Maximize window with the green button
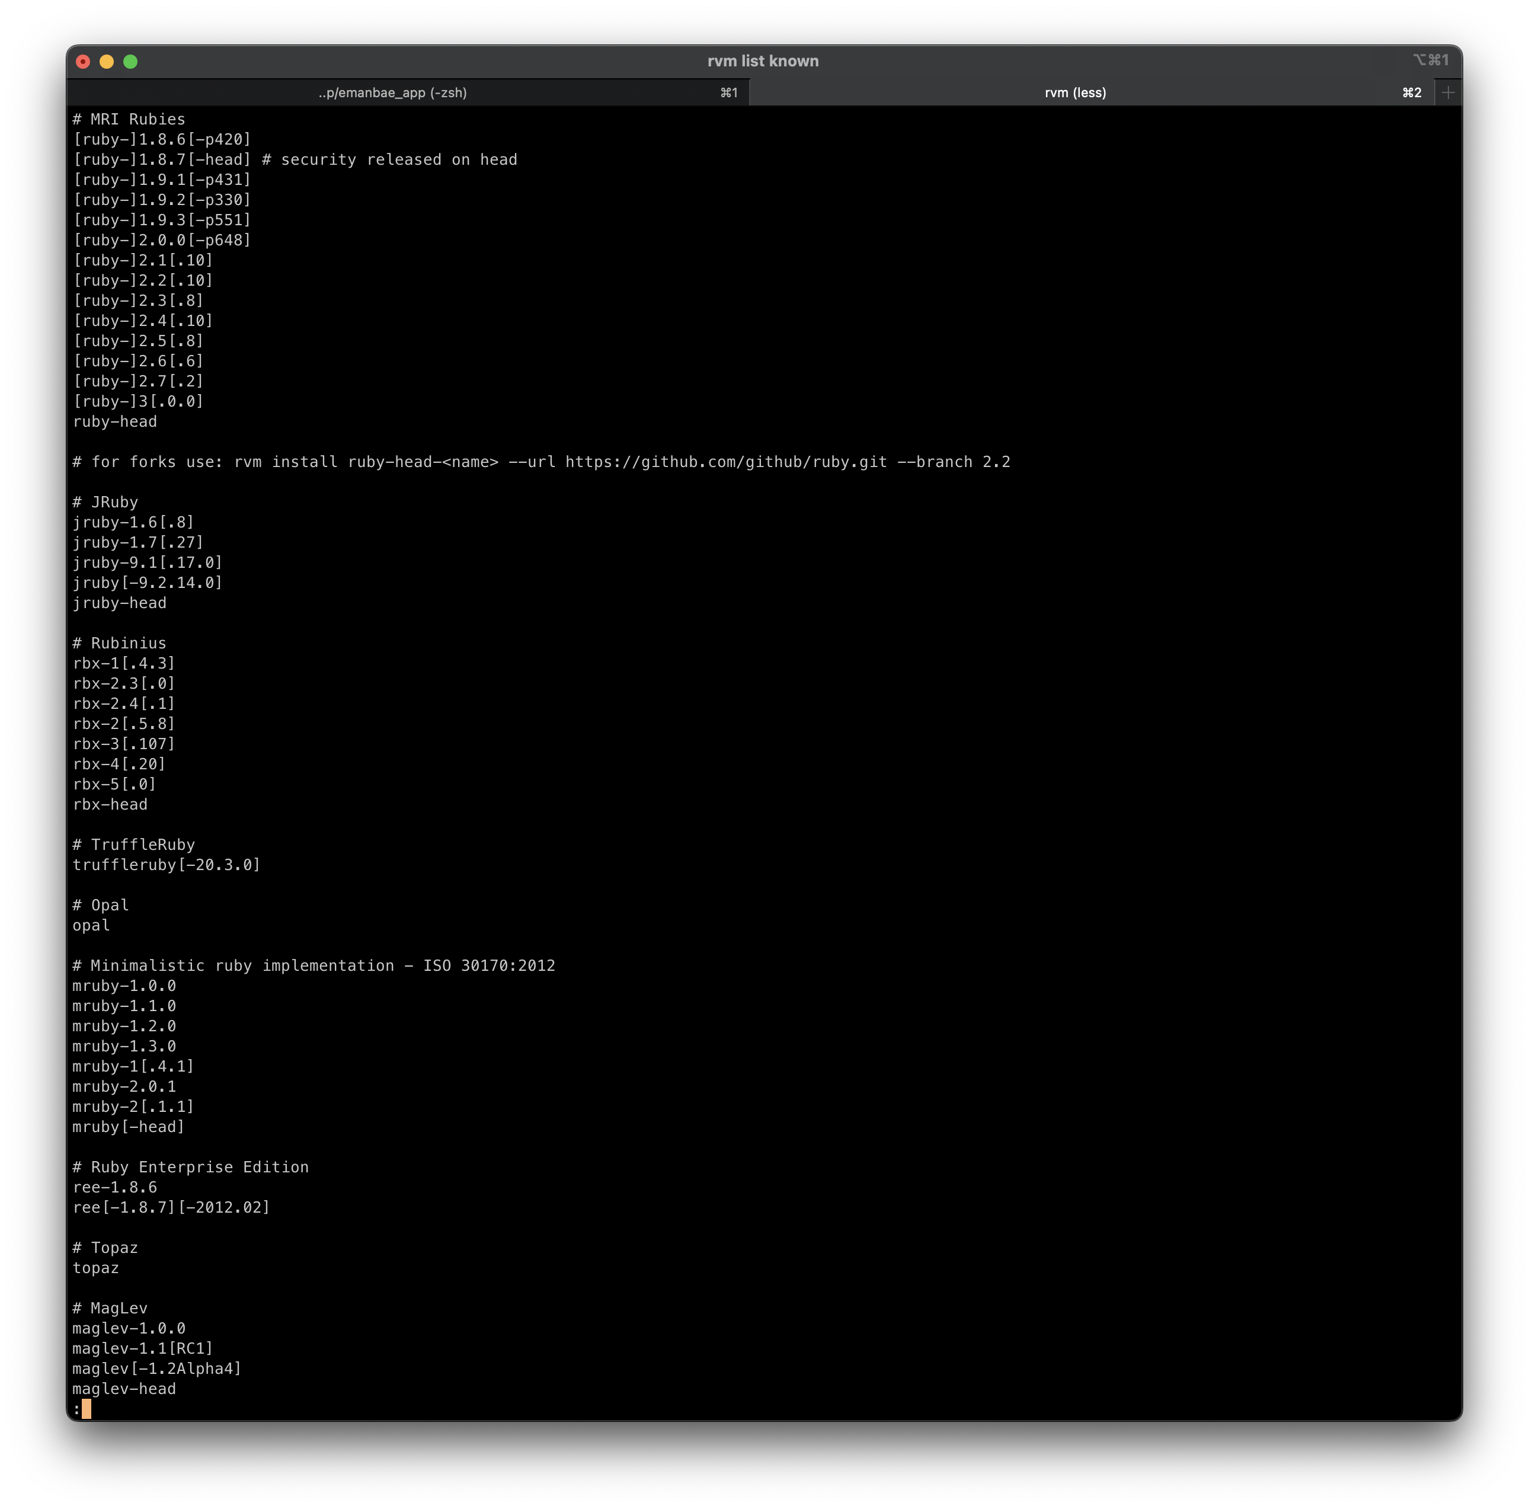Screen dimensions: 1529x1509 (x=130, y=62)
